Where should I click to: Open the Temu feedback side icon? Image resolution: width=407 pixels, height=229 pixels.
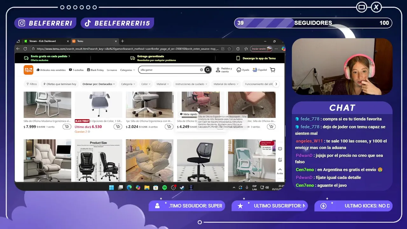(280, 160)
